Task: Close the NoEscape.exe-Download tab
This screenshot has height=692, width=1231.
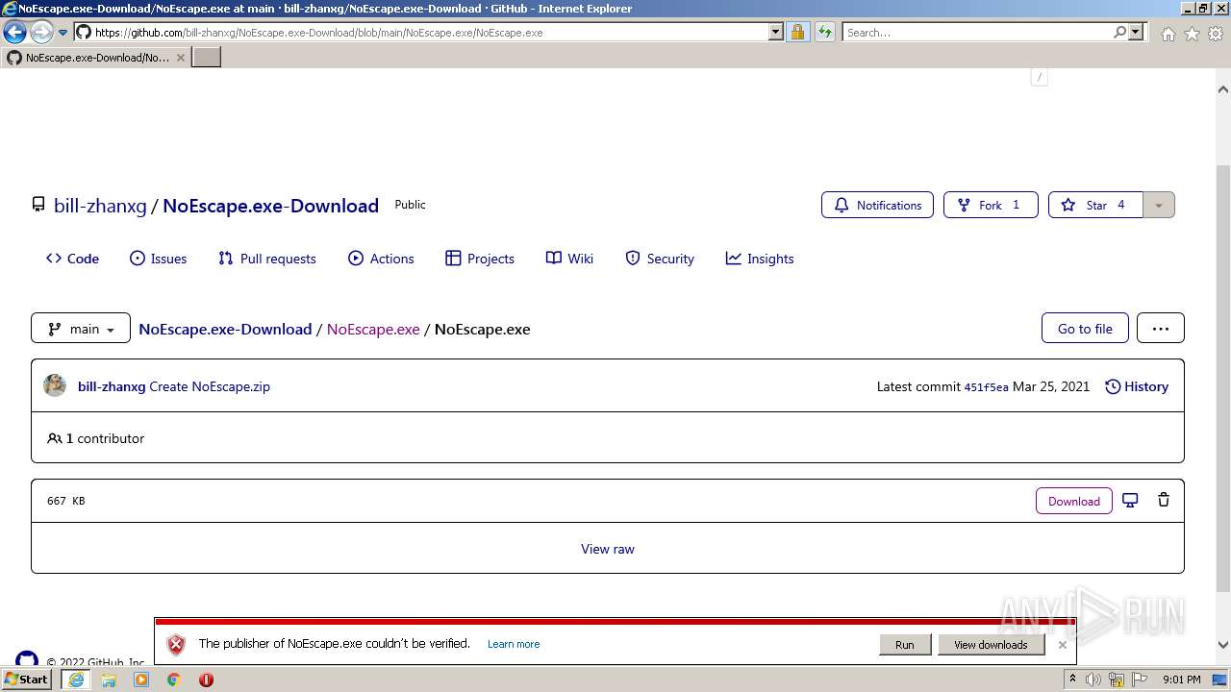Action: [180, 58]
